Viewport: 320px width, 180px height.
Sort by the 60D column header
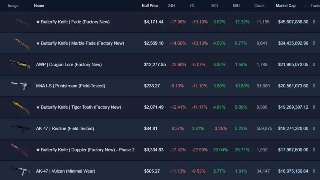click(x=236, y=6)
